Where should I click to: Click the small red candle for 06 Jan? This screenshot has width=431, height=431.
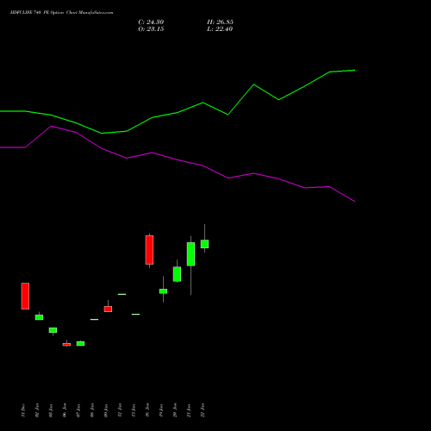tap(66, 344)
